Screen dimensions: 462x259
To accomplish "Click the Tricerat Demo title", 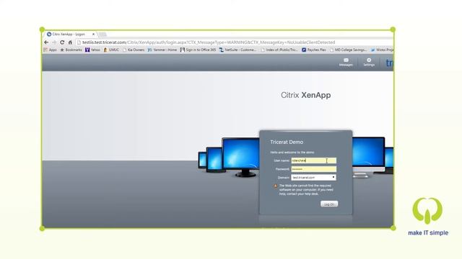I will tap(287, 142).
